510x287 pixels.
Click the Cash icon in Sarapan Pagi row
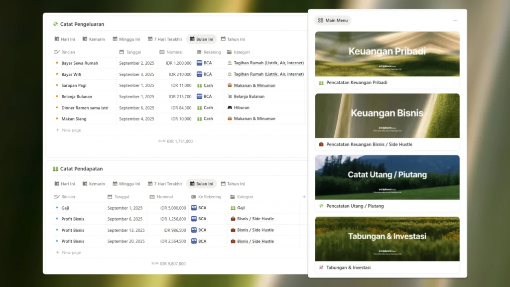tap(200, 85)
